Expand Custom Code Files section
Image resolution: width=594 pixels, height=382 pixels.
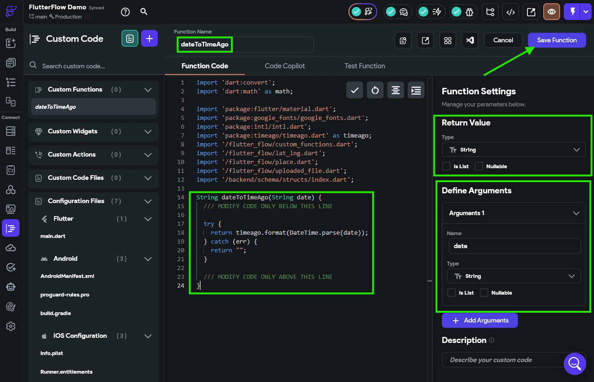(x=148, y=178)
